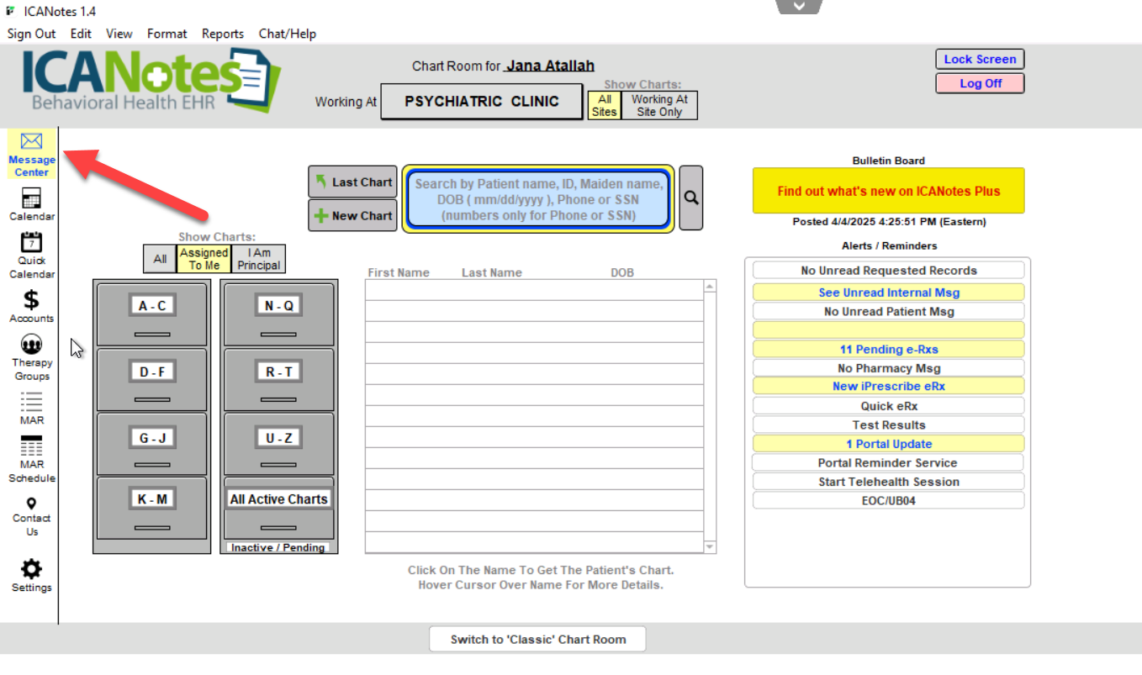The height and width of the screenshot is (675, 1142).
Task: Open the Settings gear icon
Action: coord(31,569)
